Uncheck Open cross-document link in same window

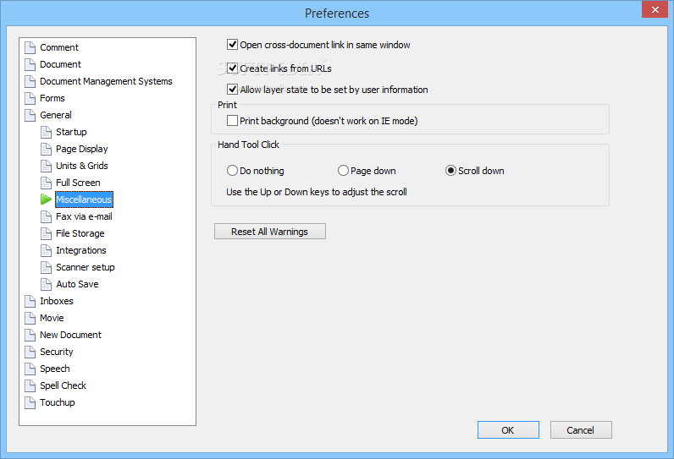point(232,45)
